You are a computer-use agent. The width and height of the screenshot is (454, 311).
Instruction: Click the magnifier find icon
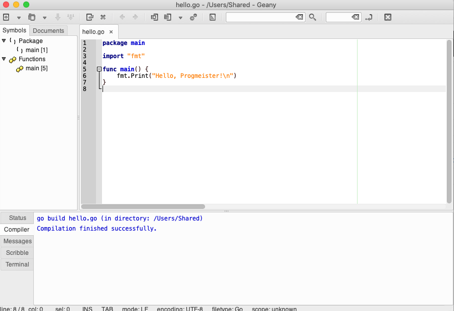click(313, 17)
